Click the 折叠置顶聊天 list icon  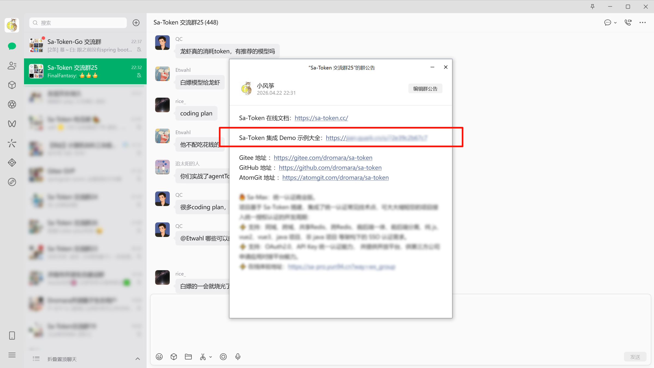click(36, 359)
